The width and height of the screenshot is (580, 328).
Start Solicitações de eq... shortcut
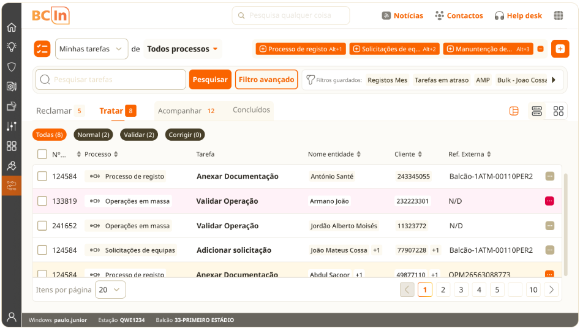pyautogui.click(x=394, y=49)
